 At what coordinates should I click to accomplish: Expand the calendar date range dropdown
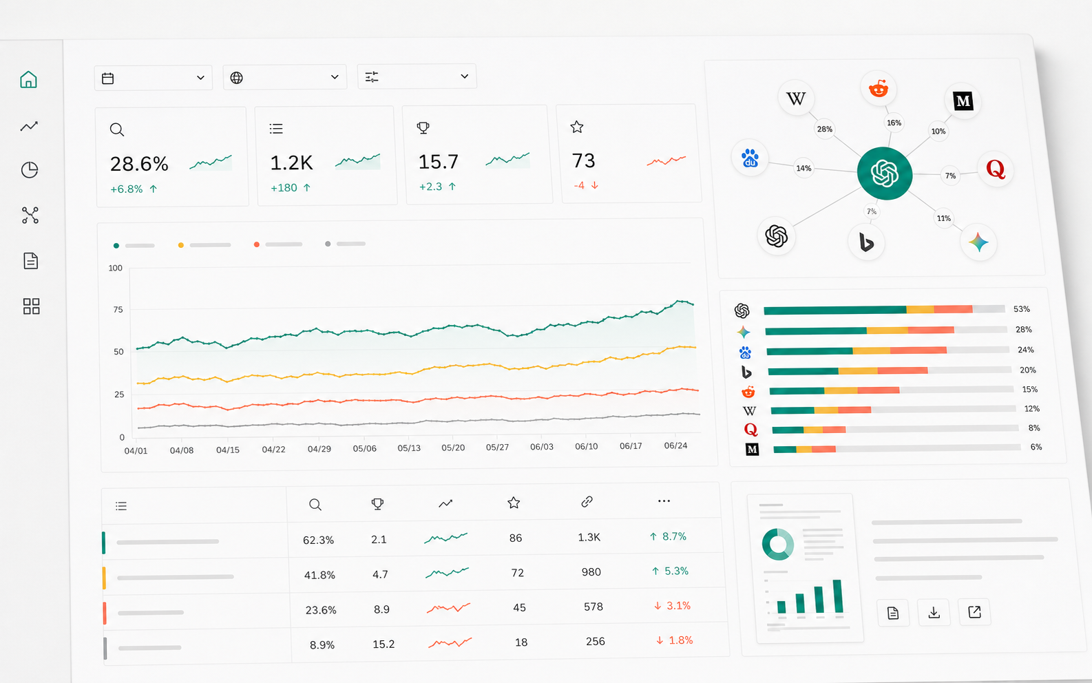[x=153, y=78]
